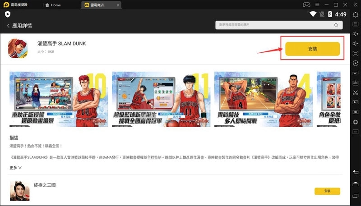Collapse the sidebar with double-chevron icon
Viewport: 361px width, 206px height.
click(356, 5)
